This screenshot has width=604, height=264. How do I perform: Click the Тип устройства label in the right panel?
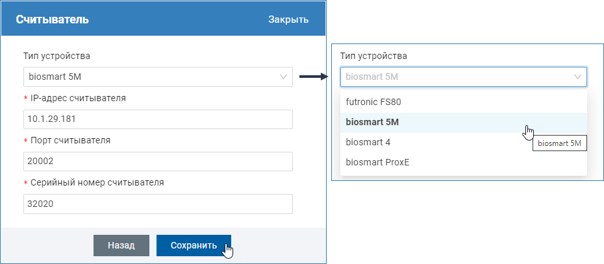(x=373, y=56)
